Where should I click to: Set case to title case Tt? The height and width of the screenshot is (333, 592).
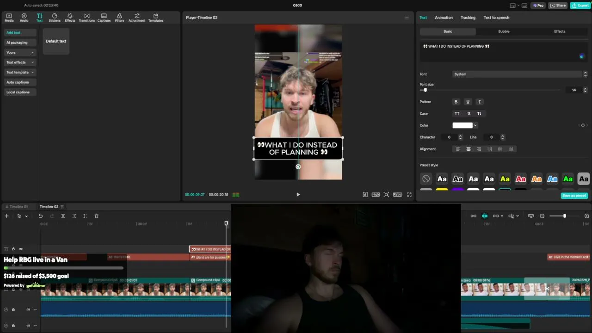pyautogui.click(x=479, y=113)
